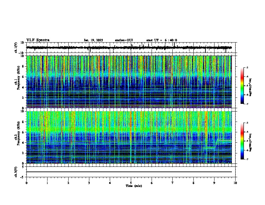Click time axis tick label "0"

point(26,183)
